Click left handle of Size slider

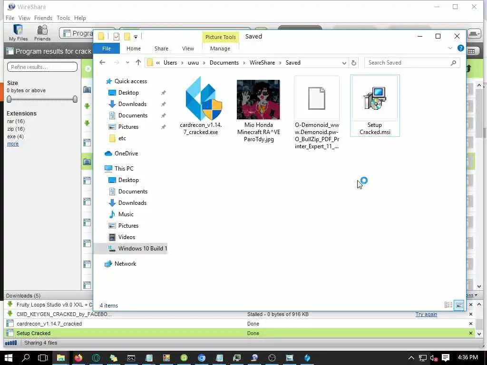pyautogui.click(x=9, y=99)
